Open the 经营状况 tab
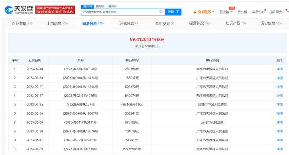The image size is (289, 155). pos(200,23)
